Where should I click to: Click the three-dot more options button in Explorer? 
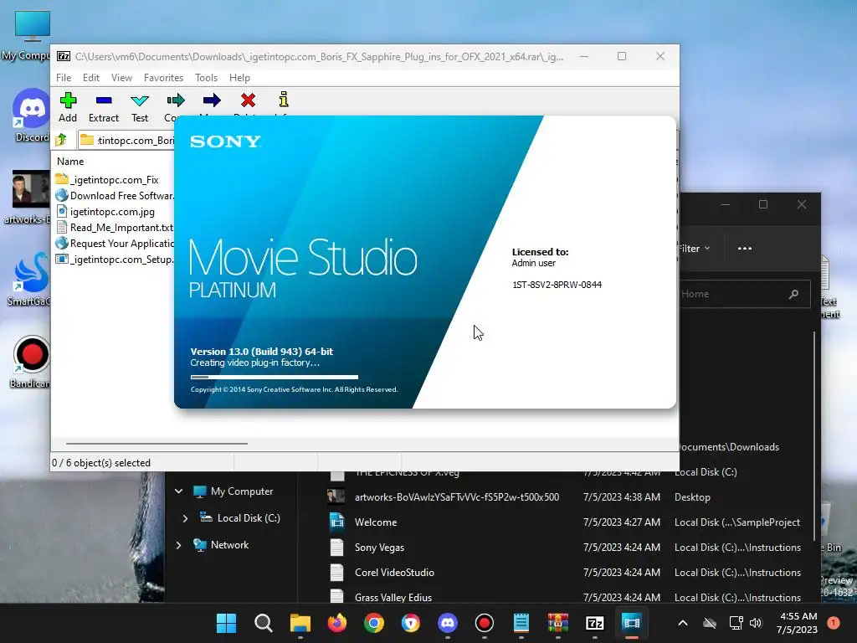(x=744, y=248)
